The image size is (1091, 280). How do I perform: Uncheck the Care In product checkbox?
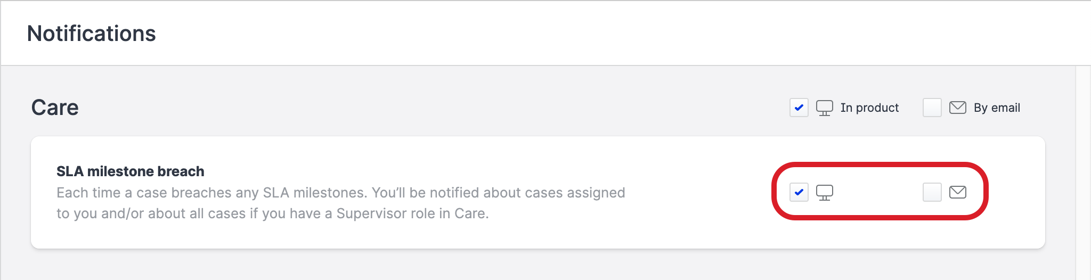(x=799, y=108)
